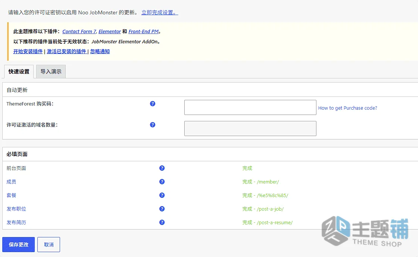The image size is (418, 257).
Task: Click help icon beside ThemeForest 购买码
Action: 153,104
